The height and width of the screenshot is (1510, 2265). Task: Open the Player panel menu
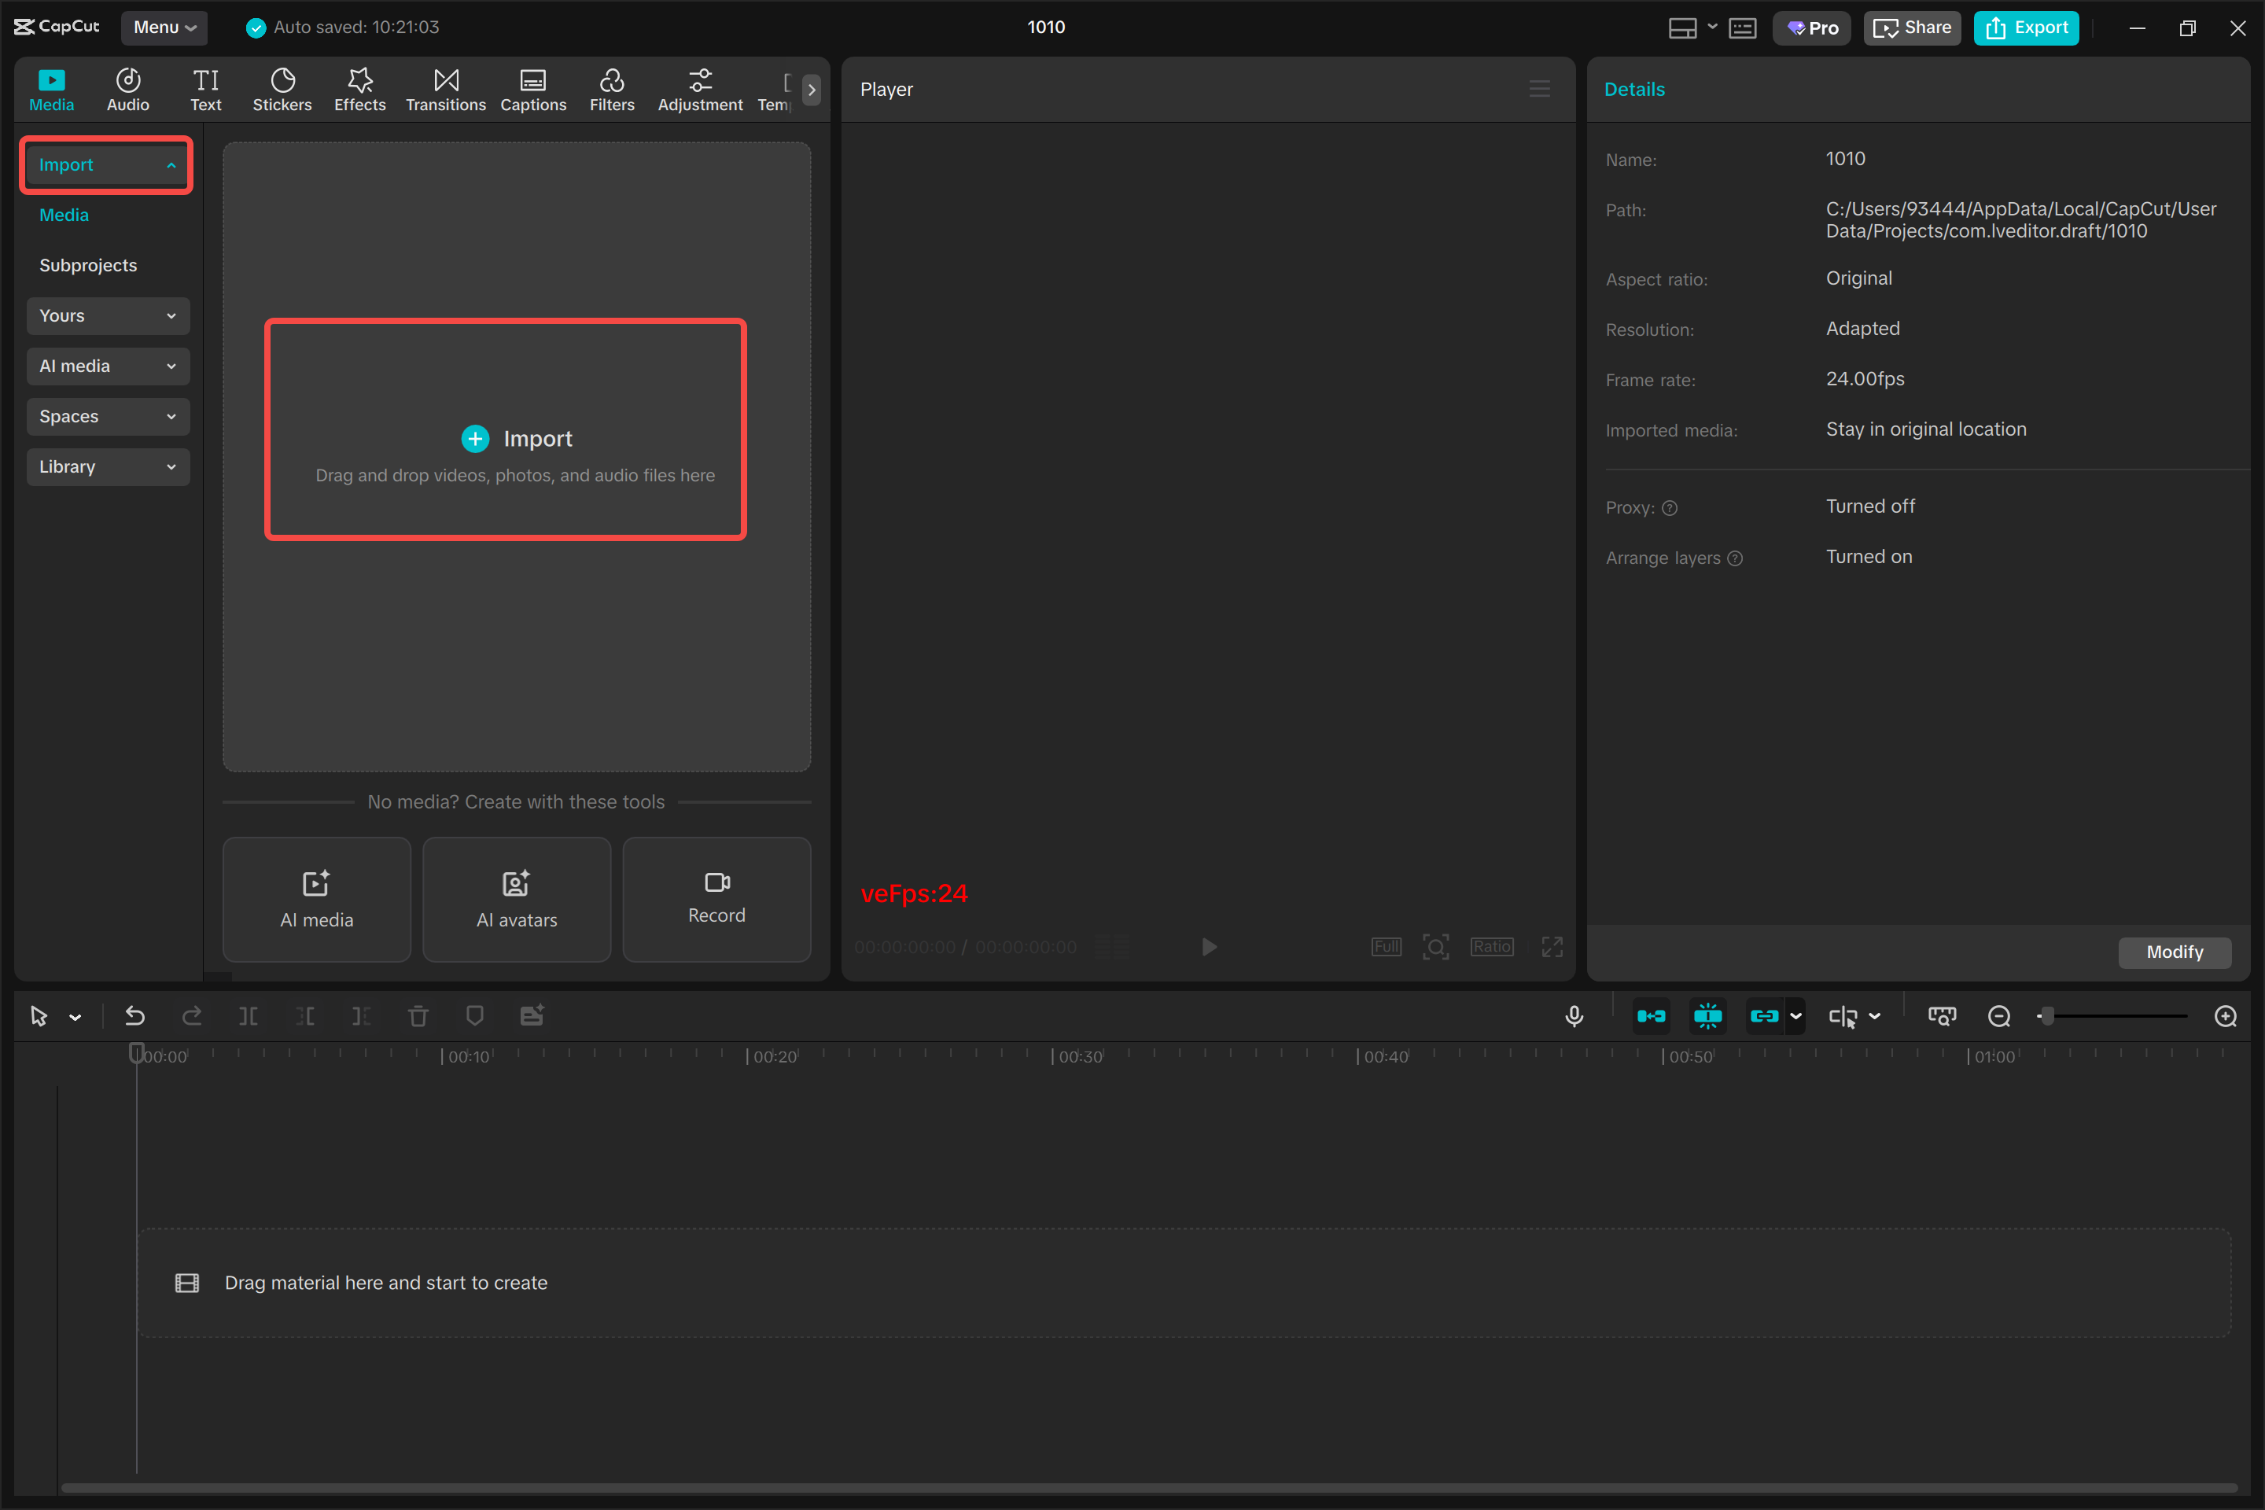(1540, 89)
